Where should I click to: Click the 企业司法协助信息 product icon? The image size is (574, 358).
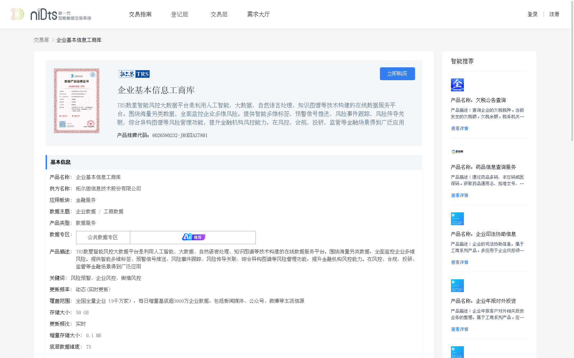coord(457,219)
